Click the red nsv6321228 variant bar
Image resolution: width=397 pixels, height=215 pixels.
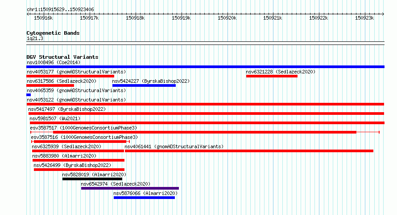pyautogui.click(x=272, y=76)
